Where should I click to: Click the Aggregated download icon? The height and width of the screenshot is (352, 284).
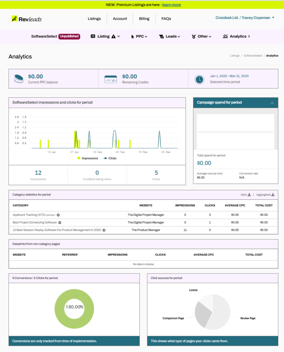[273, 195]
